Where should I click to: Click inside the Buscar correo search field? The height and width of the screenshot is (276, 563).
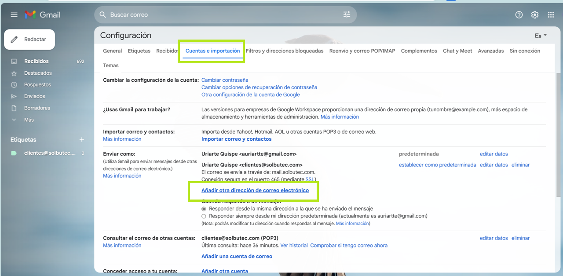(220, 15)
